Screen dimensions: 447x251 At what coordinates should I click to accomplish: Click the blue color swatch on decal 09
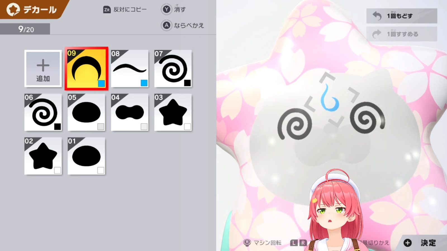(x=101, y=83)
